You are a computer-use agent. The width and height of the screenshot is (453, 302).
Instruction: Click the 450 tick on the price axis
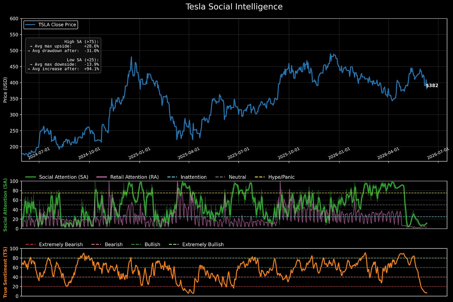pos(14,67)
